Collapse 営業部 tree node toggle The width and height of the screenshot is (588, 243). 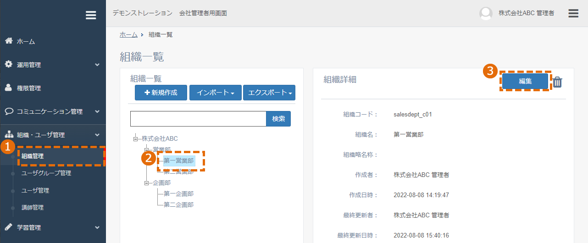pyautogui.click(x=146, y=149)
